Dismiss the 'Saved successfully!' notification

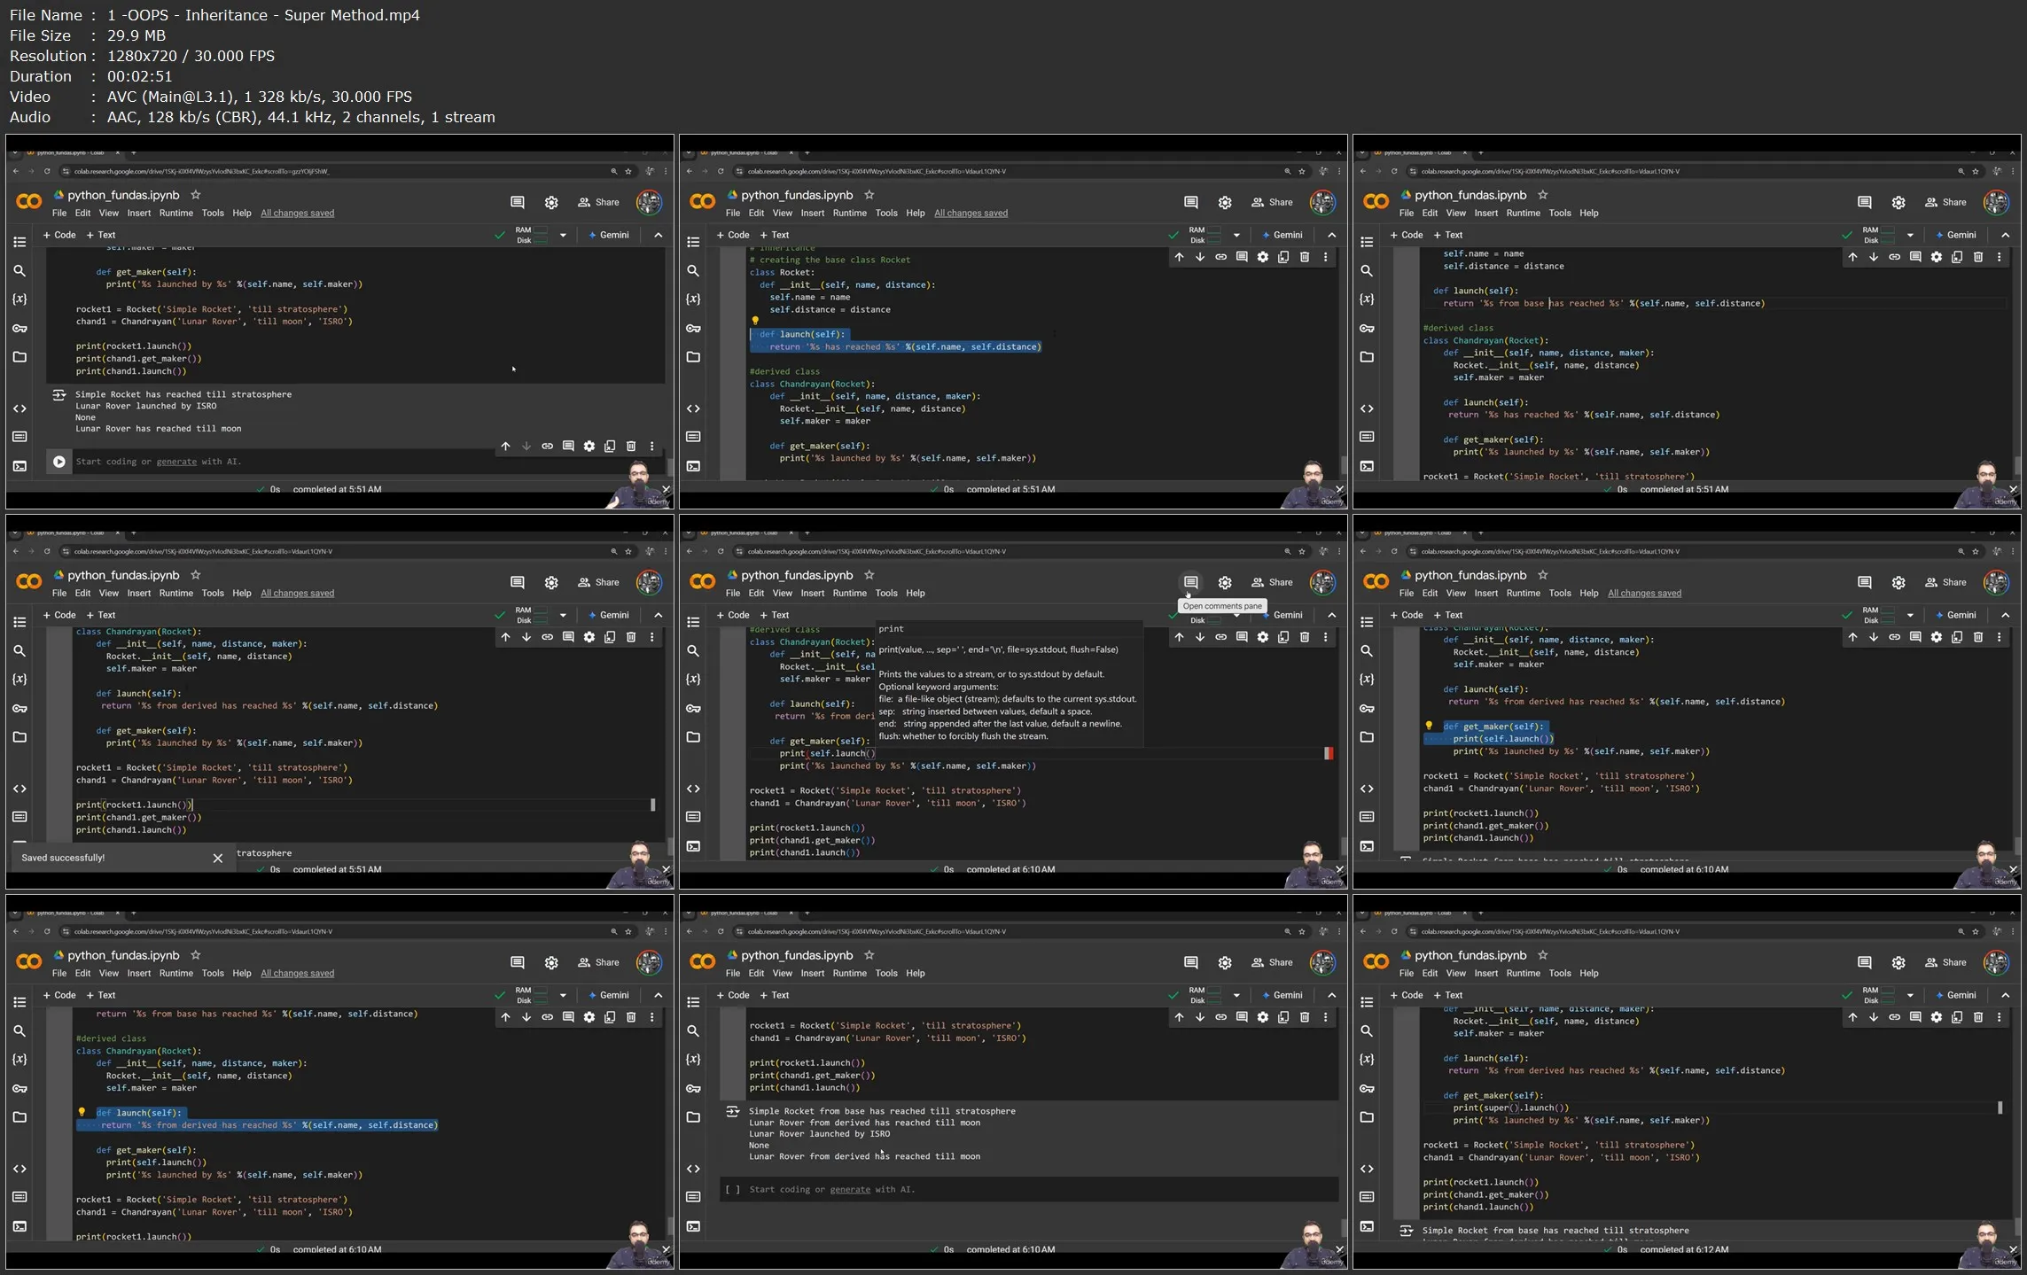[218, 858]
